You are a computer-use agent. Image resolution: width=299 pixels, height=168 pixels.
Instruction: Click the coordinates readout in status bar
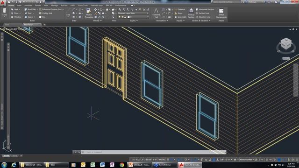[144, 160]
